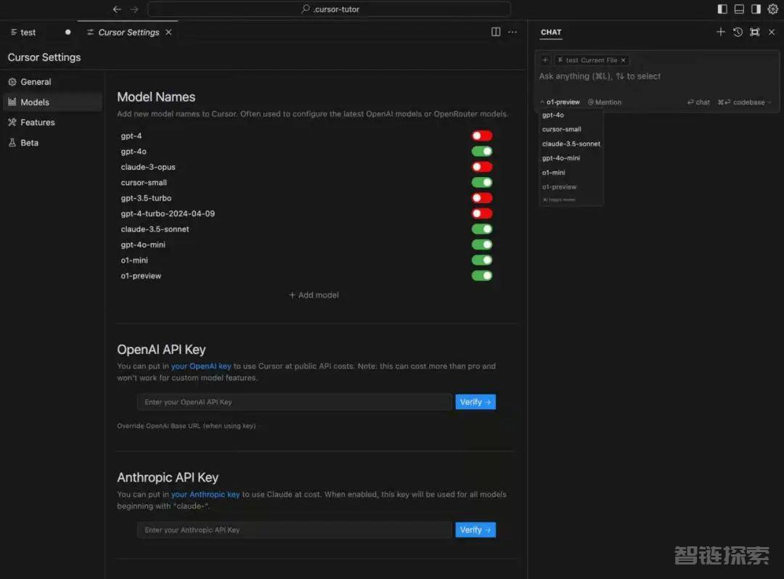Disable the o1-preview model toggle

482,275
